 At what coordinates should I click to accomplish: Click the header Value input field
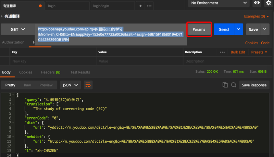(x=140, y=61)
